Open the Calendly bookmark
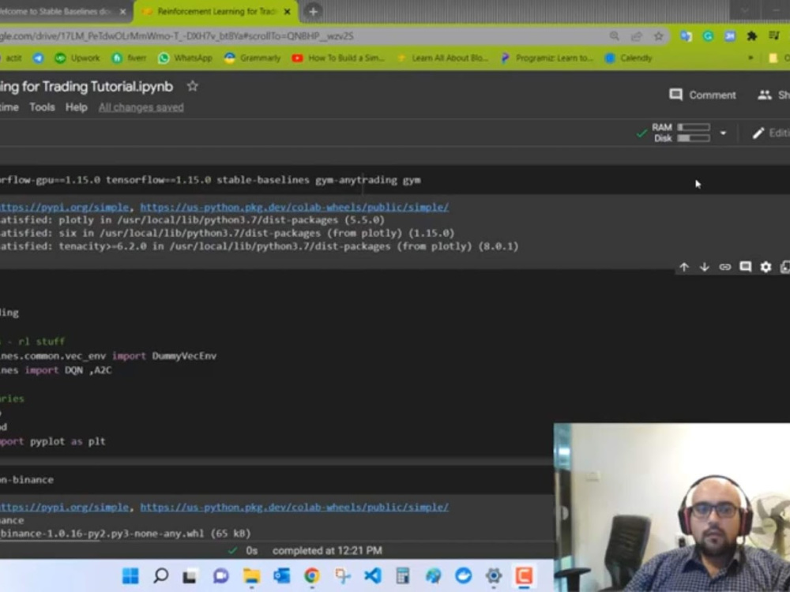 [x=628, y=58]
